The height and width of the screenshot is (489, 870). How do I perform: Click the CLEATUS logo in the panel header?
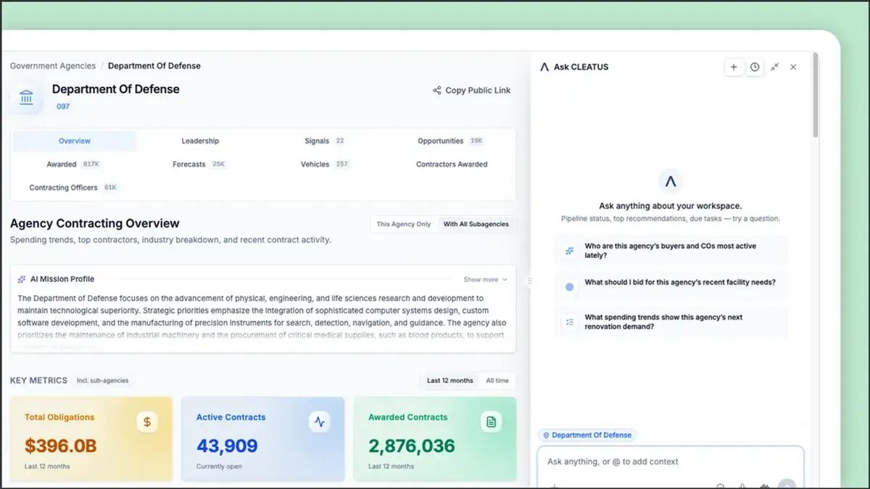coord(545,67)
